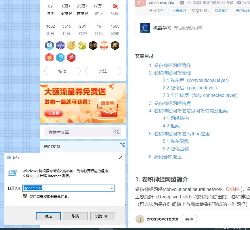Go to 2. 卷积神经网络原理 in contents
The height and width of the screenshot is (230, 250).
pos(170,73)
